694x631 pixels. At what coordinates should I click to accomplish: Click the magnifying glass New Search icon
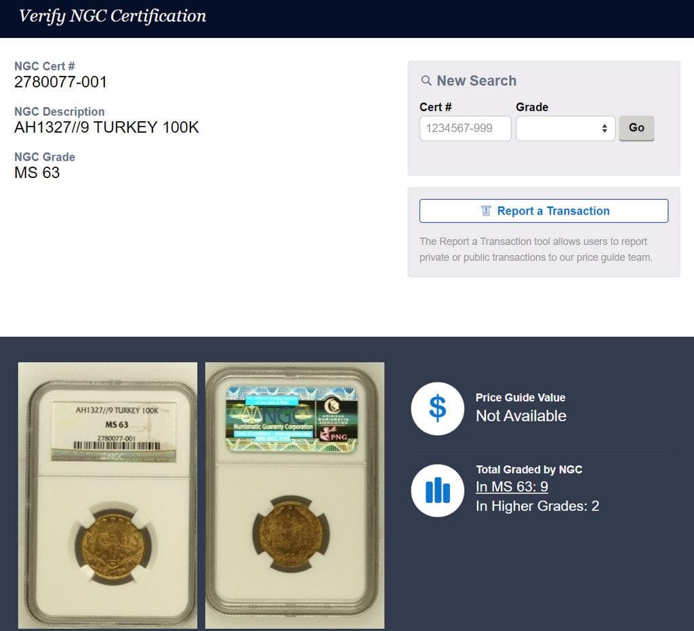[426, 80]
